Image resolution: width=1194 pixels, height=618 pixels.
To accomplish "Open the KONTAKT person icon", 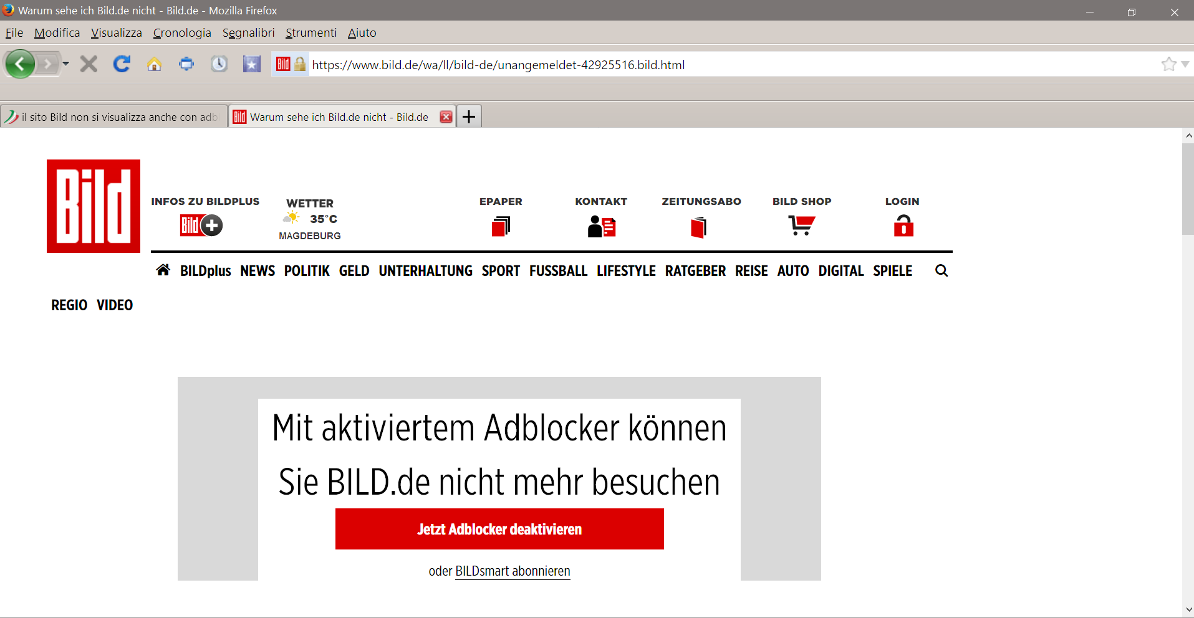I will (602, 226).
